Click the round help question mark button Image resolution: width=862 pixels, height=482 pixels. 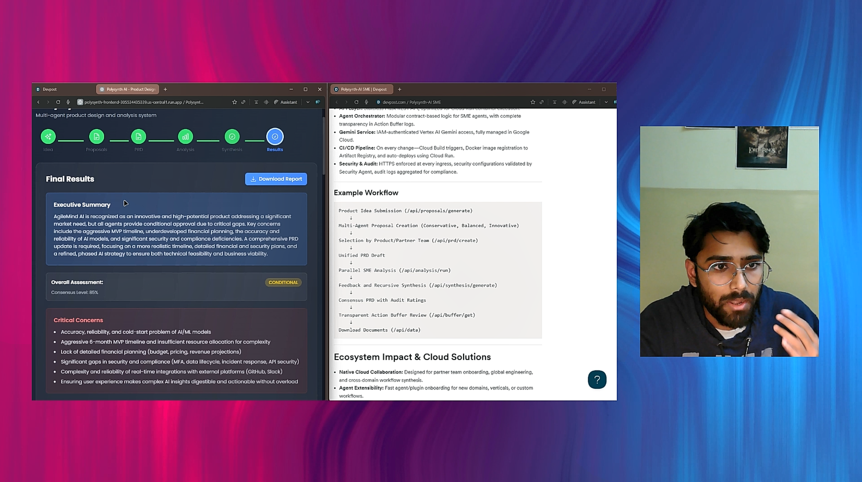[597, 379]
